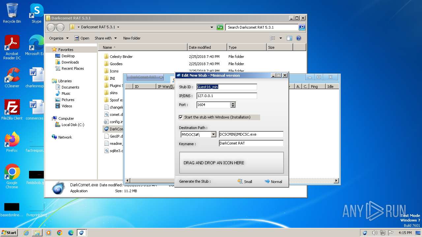Viewport: 422px width, 237px height.
Task: Click the DarkComet taskbar button
Action: click(82, 233)
